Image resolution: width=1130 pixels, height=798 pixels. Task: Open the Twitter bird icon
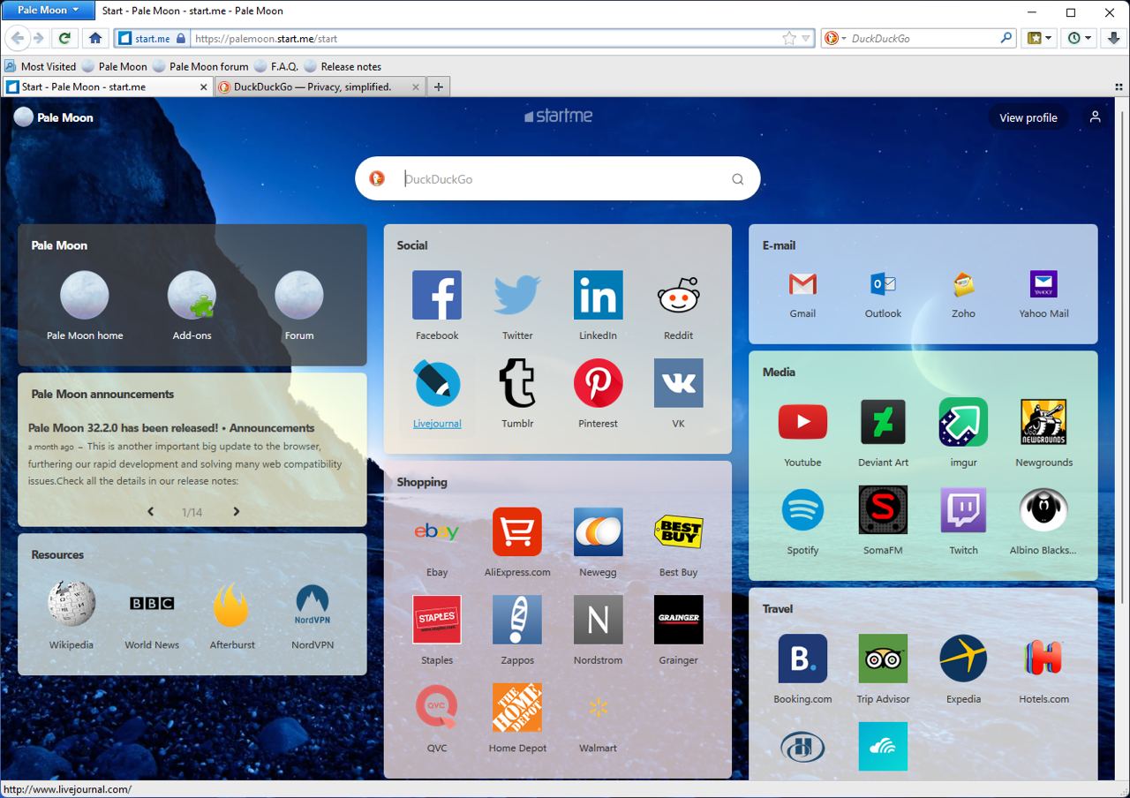[x=517, y=295]
